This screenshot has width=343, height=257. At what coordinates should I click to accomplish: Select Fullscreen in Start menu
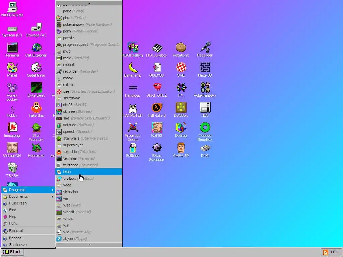[28, 203]
